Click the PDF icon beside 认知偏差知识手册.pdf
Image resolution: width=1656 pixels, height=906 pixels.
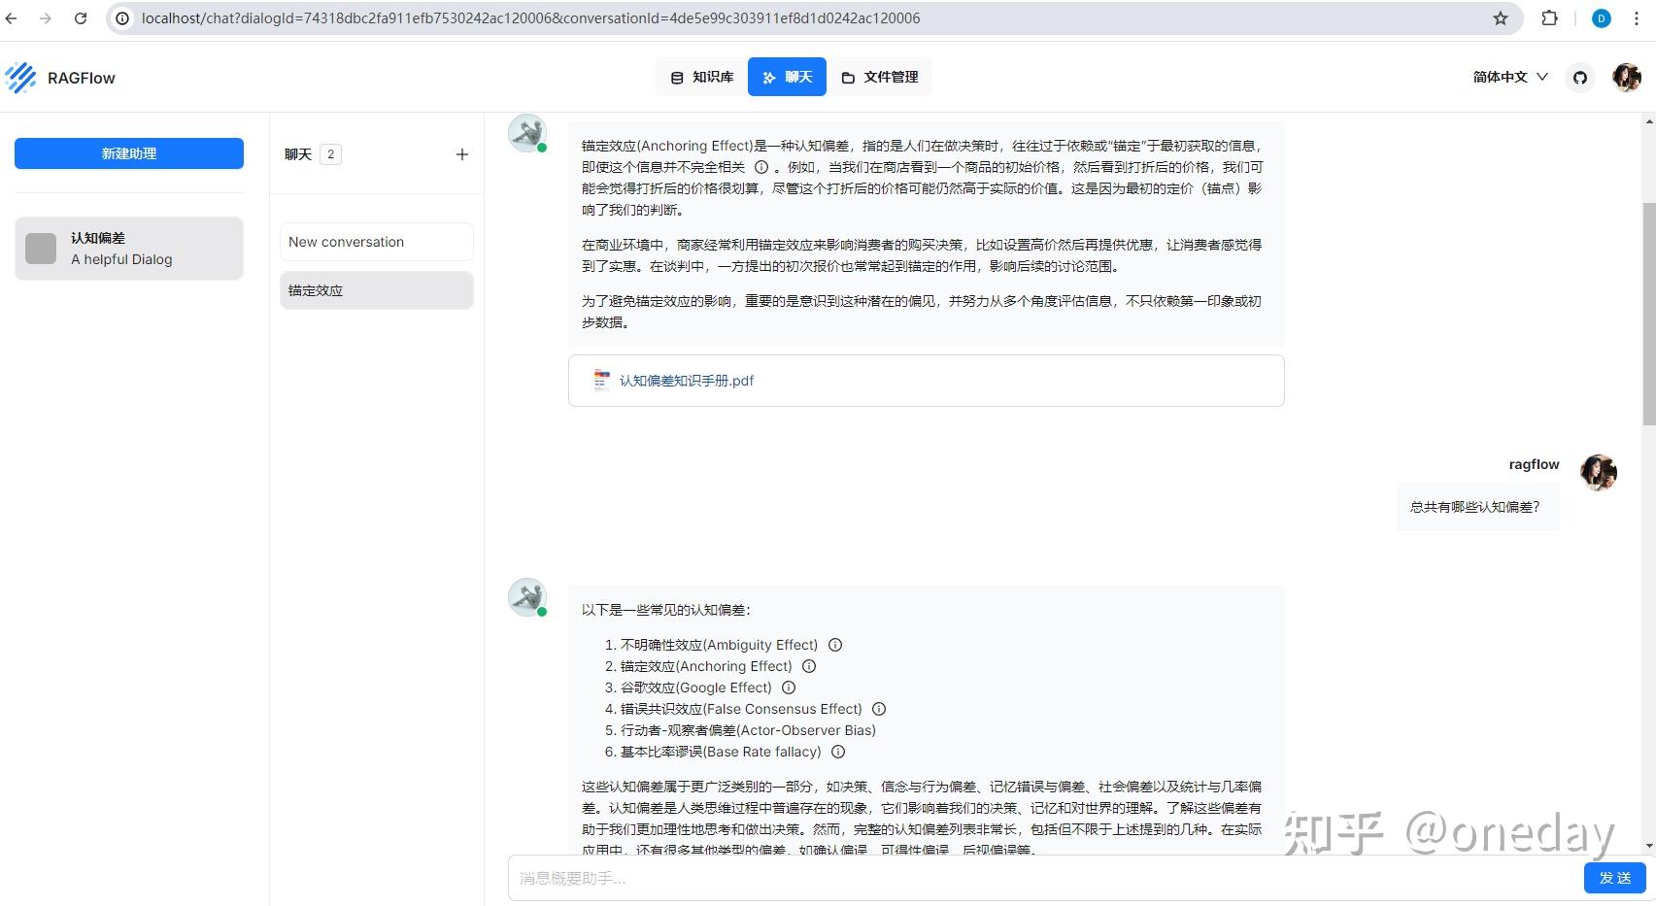600,381
